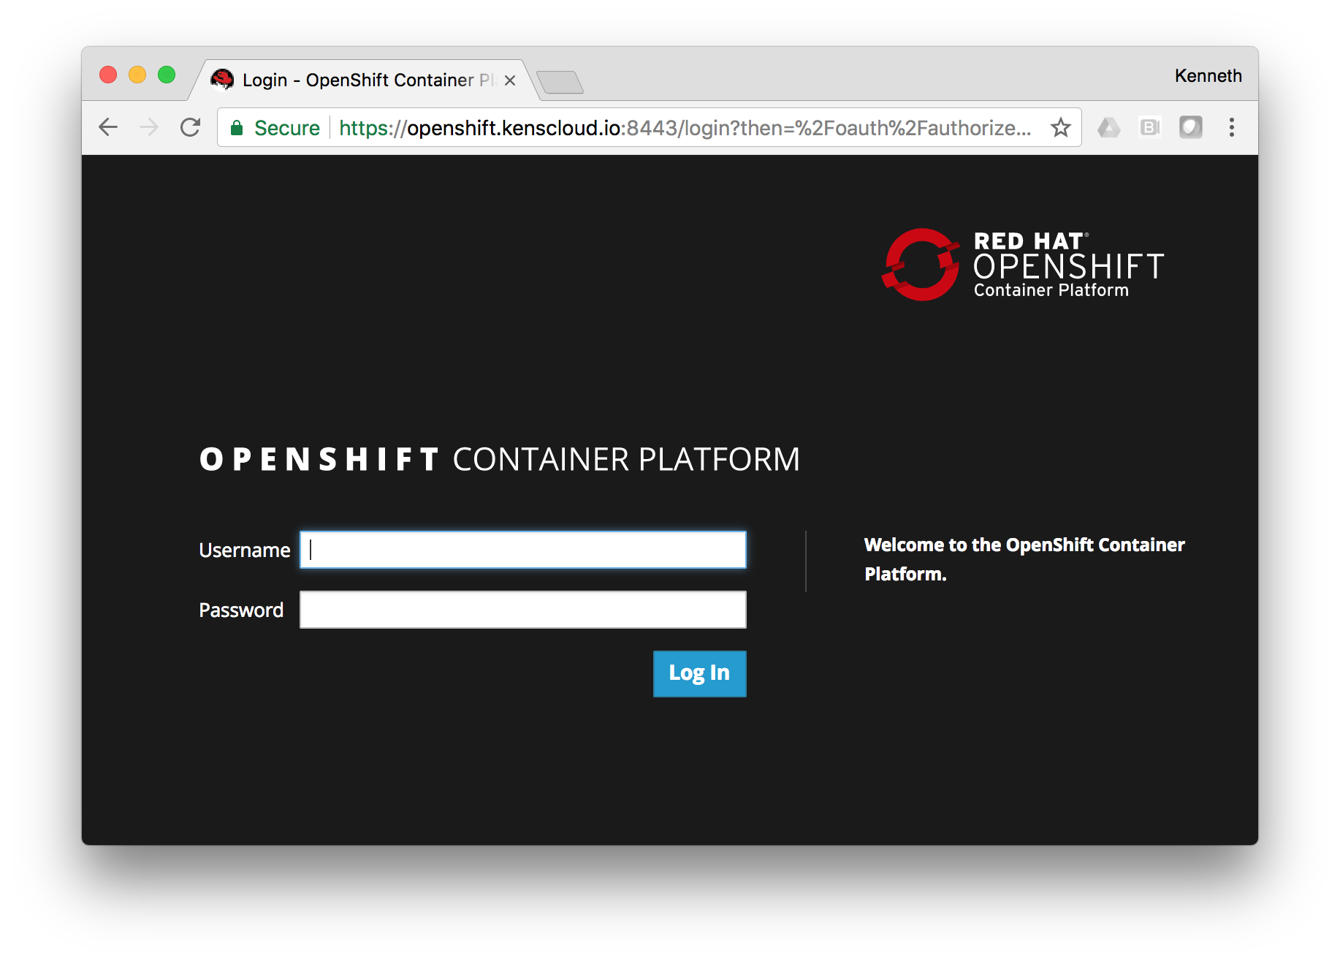The height and width of the screenshot is (962, 1340).
Task: Click the Kenneth profile button
Action: (1208, 76)
